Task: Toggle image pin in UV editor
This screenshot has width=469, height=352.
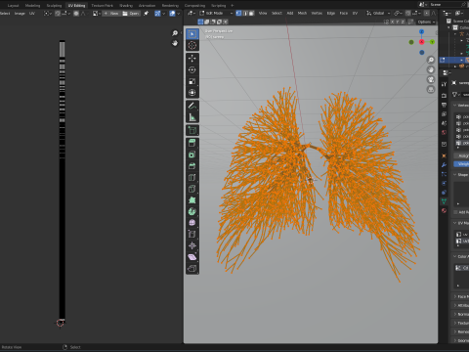Action: coord(146,14)
